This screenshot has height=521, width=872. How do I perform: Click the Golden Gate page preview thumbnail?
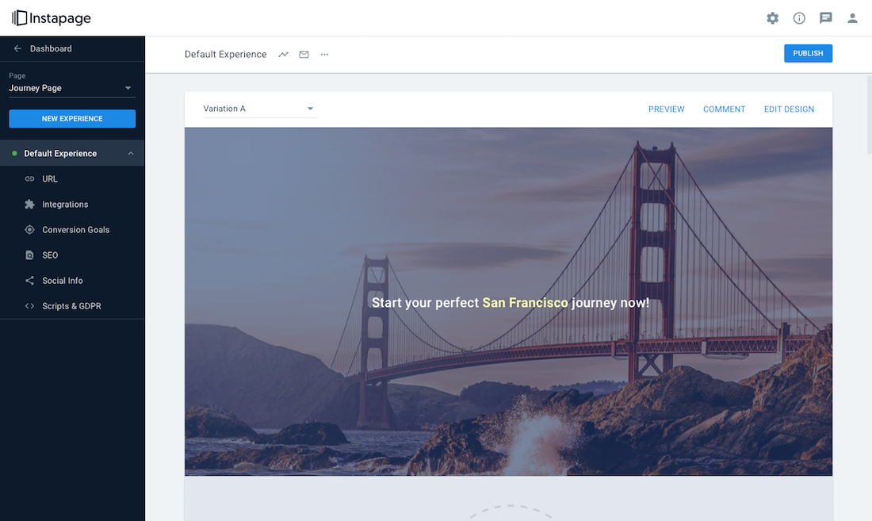coord(508,301)
